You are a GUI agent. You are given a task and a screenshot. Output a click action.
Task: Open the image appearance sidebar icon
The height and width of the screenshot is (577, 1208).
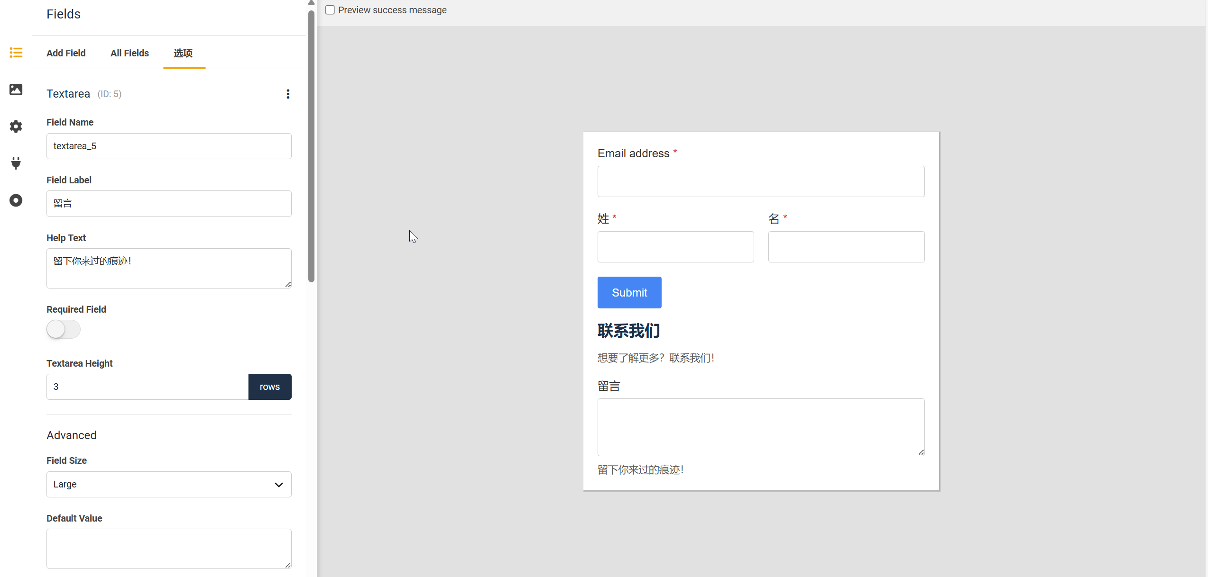(16, 90)
